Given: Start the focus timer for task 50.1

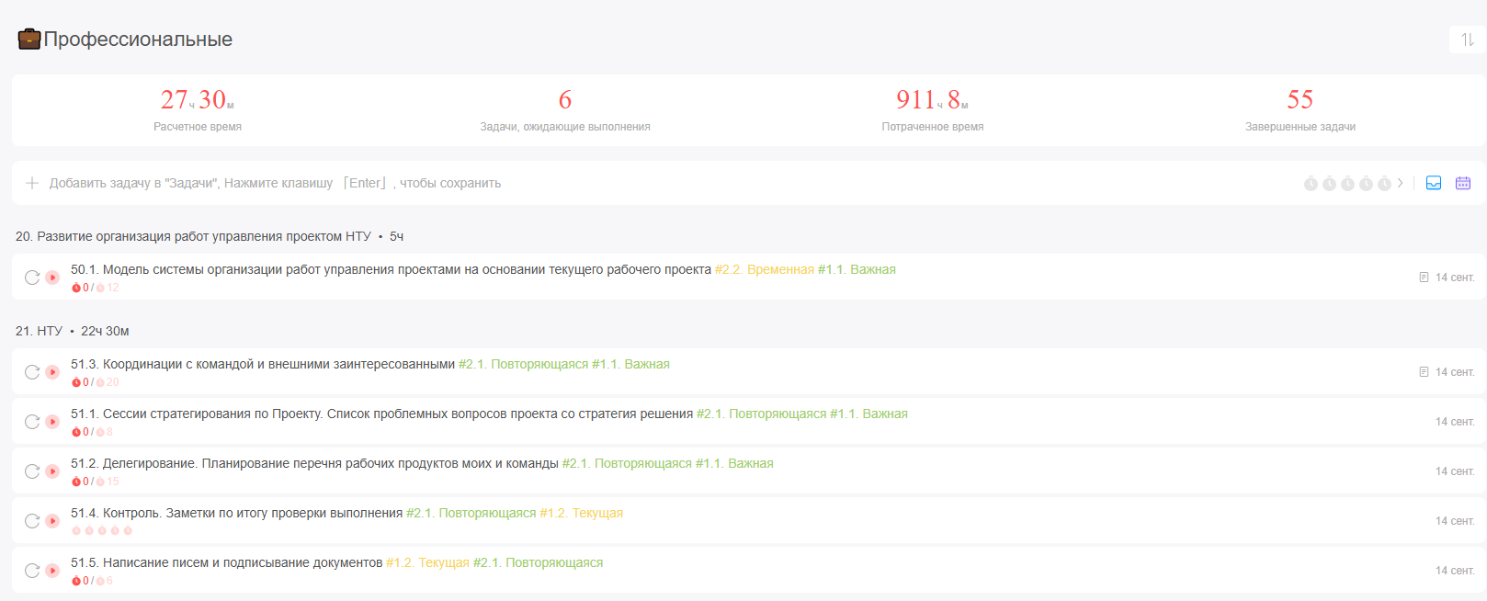Looking at the screenshot, I should click(x=53, y=278).
